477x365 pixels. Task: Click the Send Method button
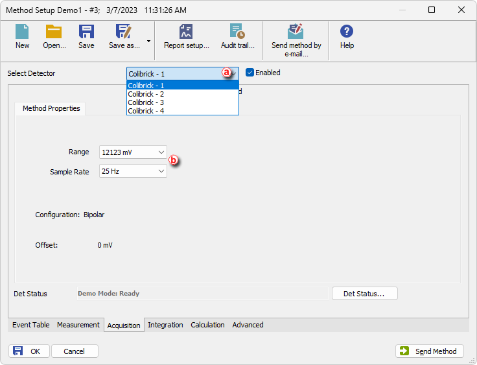tap(430, 351)
